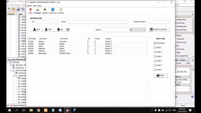Click the EDIT student button
This screenshot has width=201, height=113.
click(x=48, y=30)
